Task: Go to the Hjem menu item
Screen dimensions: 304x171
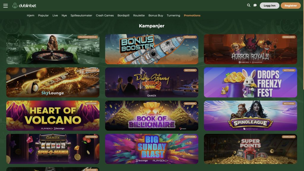Action: tap(31, 15)
